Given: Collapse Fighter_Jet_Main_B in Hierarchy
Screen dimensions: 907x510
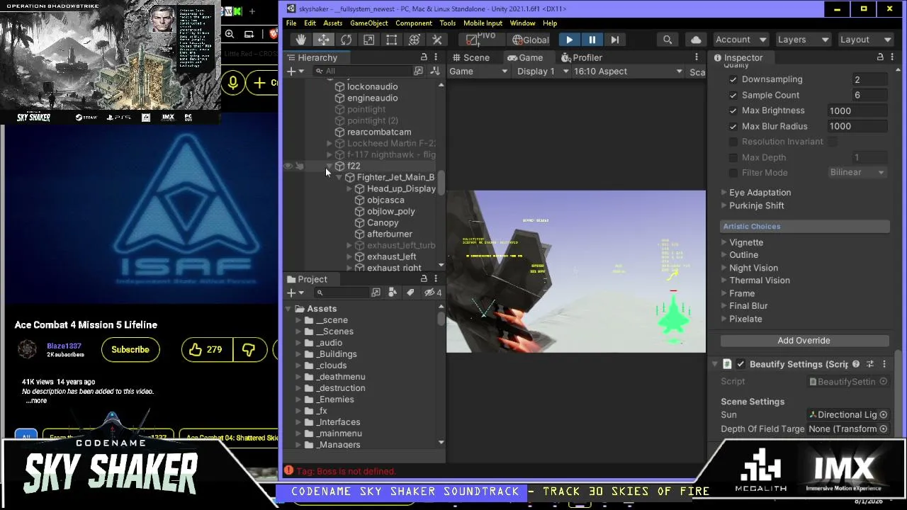Looking at the screenshot, I should coord(339,177).
